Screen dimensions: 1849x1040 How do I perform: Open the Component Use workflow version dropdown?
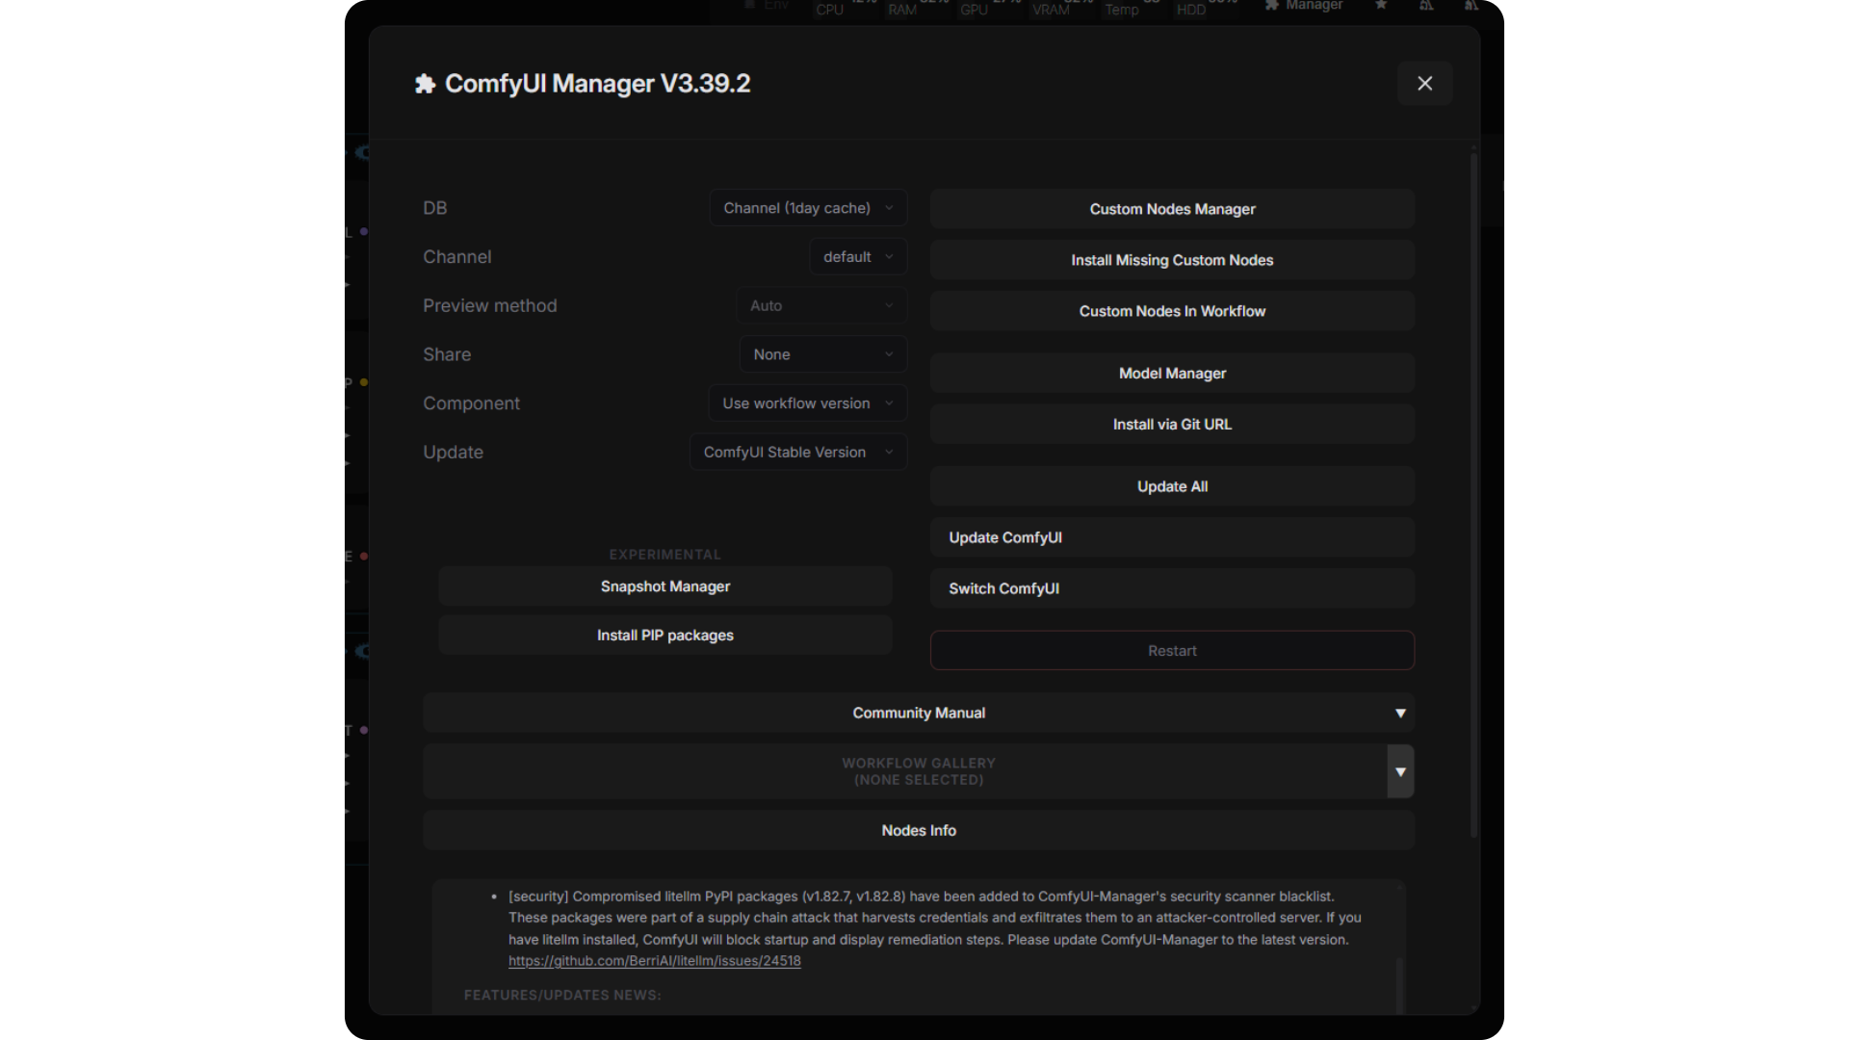807,403
